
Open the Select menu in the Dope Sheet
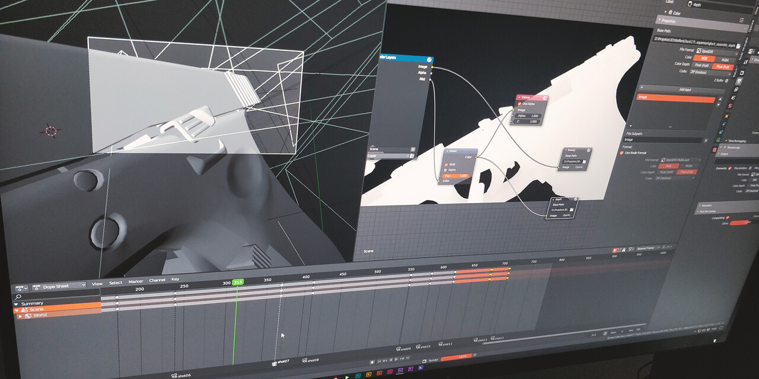[116, 282]
